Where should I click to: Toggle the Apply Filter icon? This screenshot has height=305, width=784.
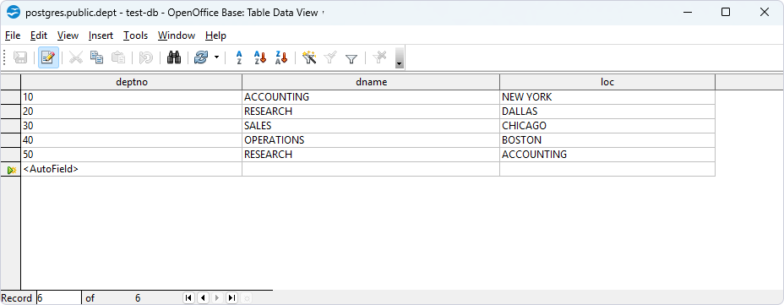(330, 57)
